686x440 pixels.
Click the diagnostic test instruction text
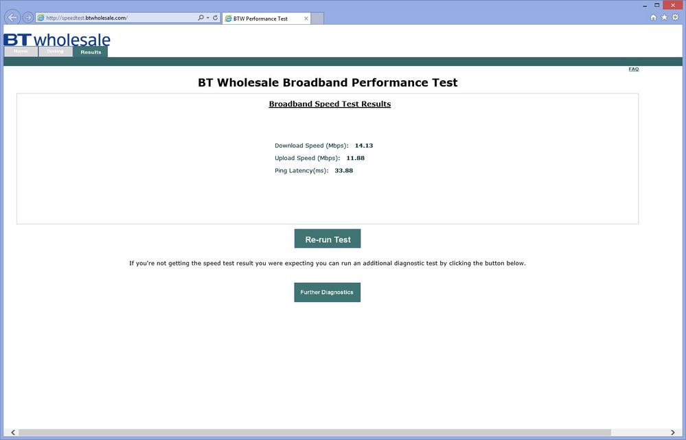click(328, 264)
